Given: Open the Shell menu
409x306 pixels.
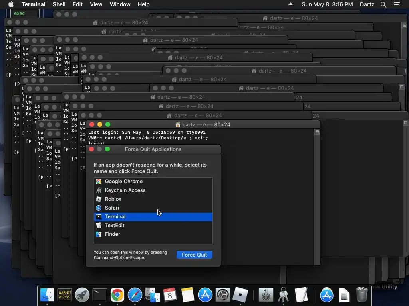Looking at the screenshot, I should tap(59, 4).
